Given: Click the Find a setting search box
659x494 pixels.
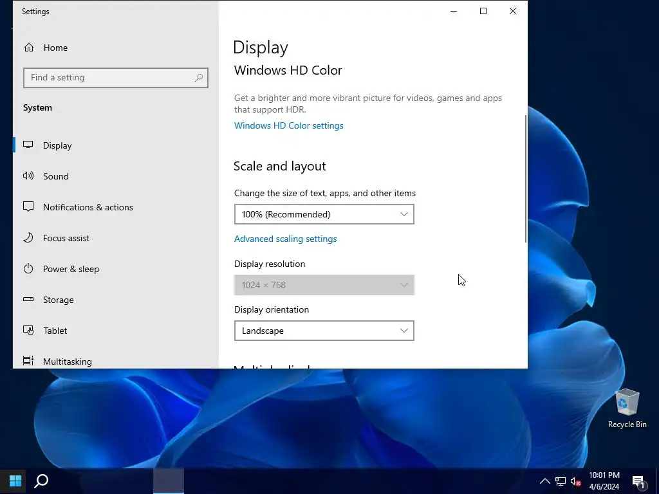Looking at the screenshot, I should pos(116,78).
